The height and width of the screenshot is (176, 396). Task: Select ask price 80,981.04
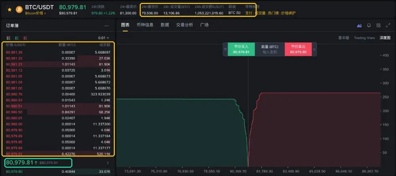(13, 82)
